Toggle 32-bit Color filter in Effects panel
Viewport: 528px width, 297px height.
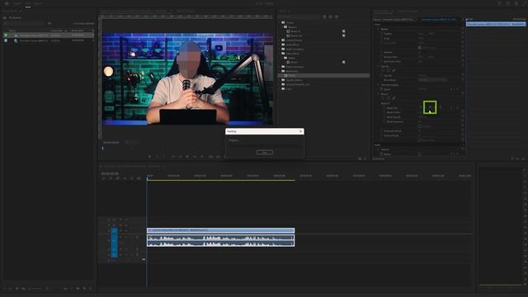tap(330, 16)
